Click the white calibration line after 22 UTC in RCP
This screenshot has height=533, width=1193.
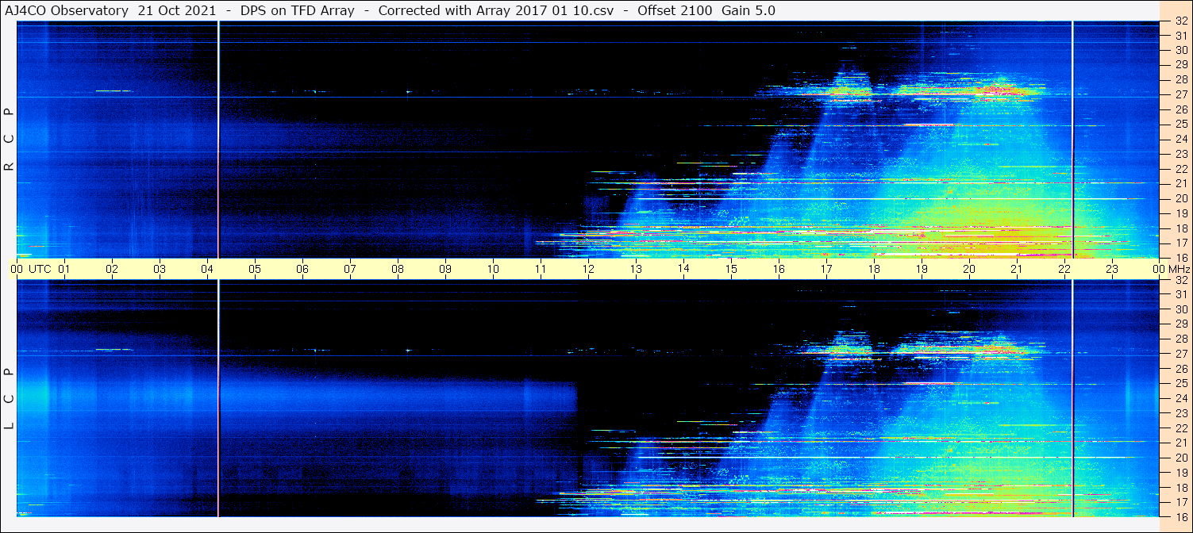click(x=1072, y=140)
